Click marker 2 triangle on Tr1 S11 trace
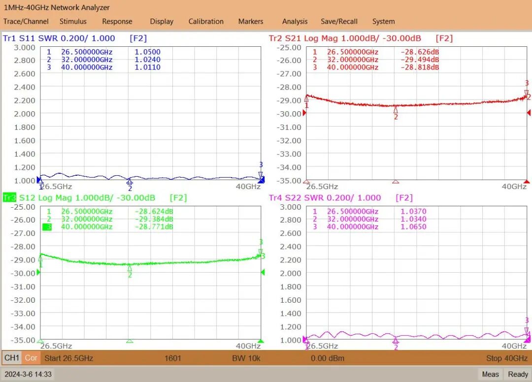The height and width of the screenshot is (382, 532). [130, 182]
